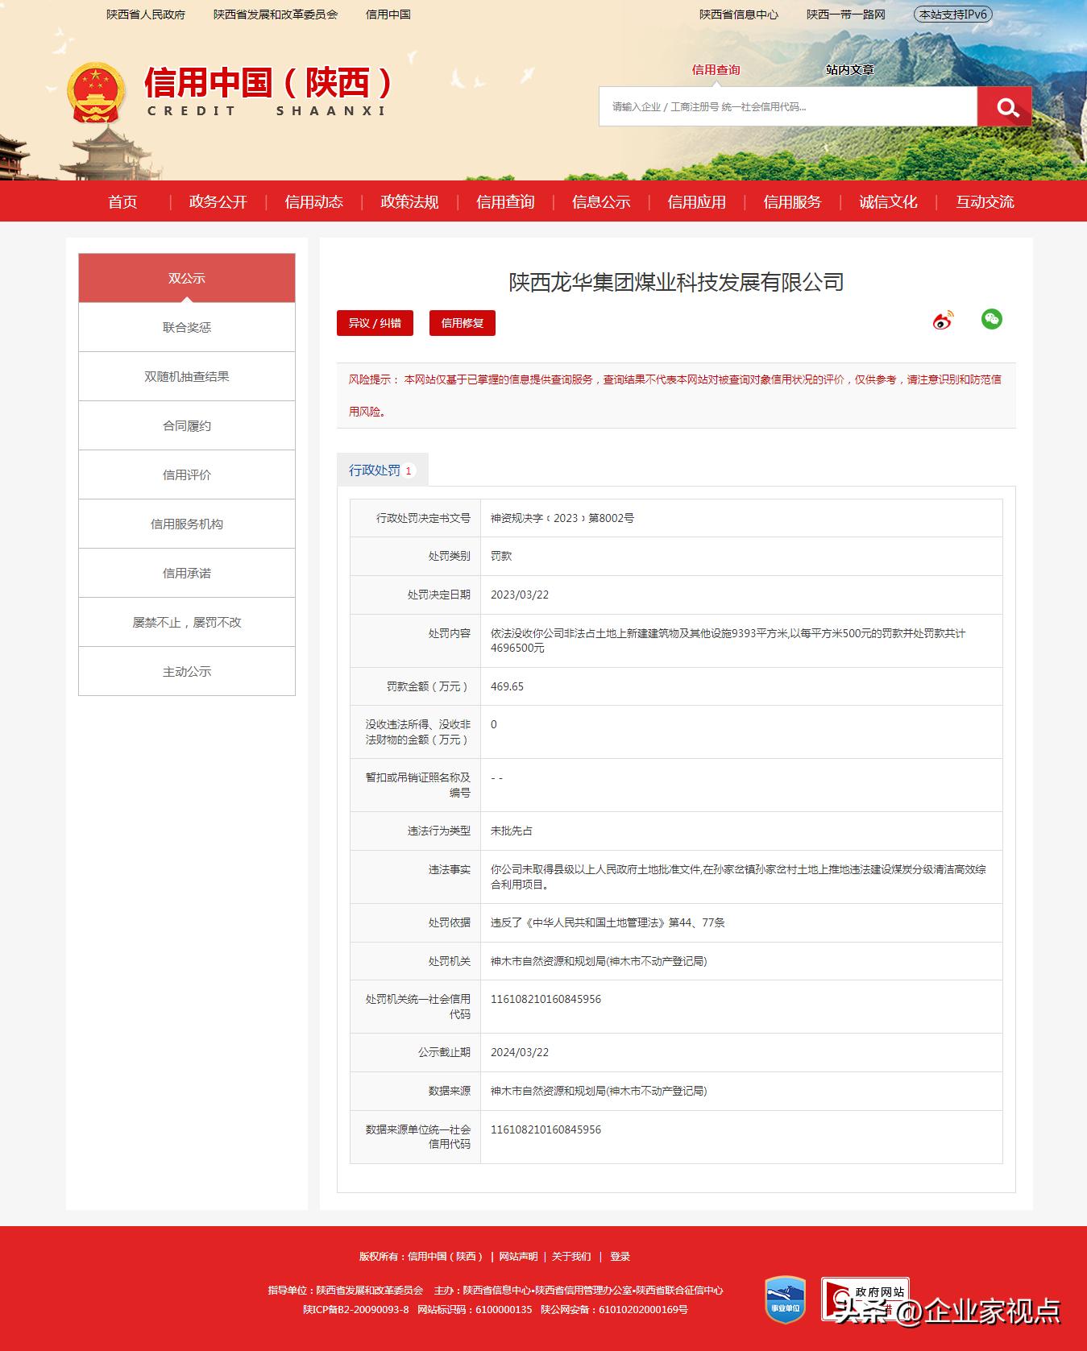The width and height of the screenshot is (1087, 1351).
Task: Click the 违法事实 description text
Action: click(738, 876)
